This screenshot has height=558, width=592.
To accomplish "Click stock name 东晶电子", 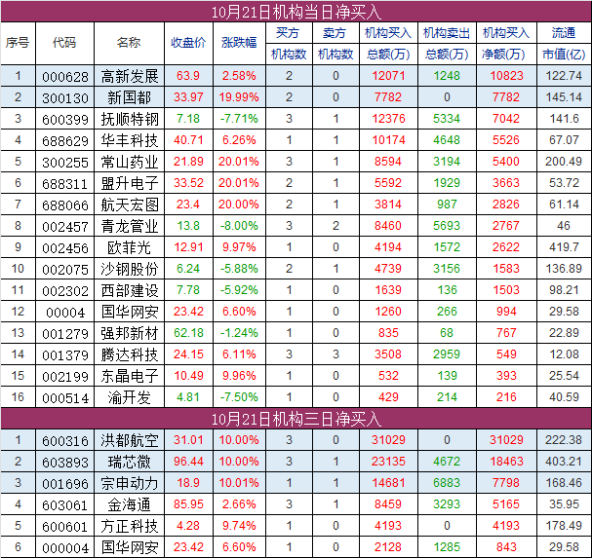I will click(x=129, y=377).
